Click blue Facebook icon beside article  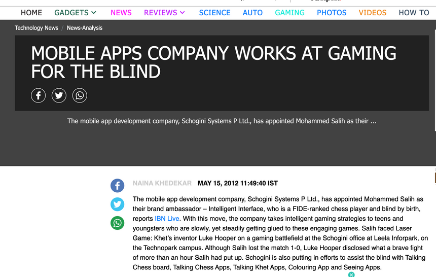[118, 185]
